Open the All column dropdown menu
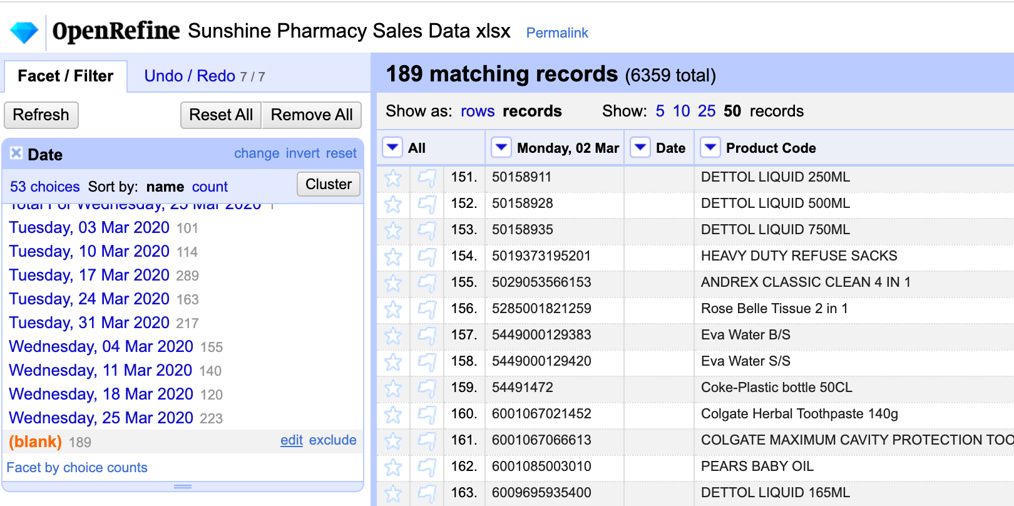The width and height of the screenshot is (1014, 506). 392,148
